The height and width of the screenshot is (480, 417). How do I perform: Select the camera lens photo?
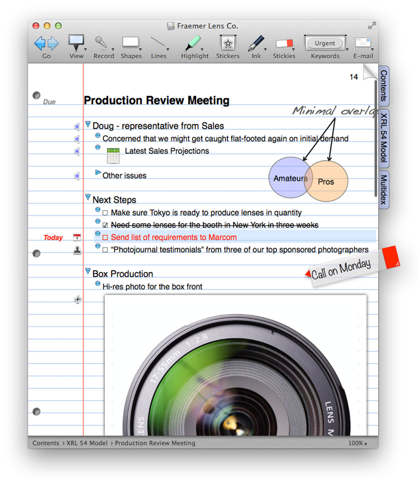pyautogui.click(x=236, y=365)
